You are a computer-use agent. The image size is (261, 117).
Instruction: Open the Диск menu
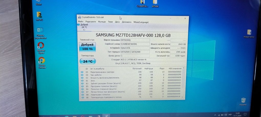pyautogui.click(x=117, y=22)
